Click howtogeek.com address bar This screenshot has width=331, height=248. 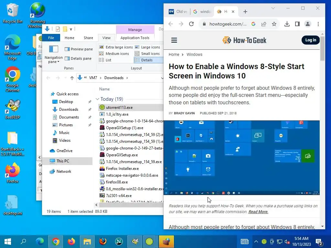pos(228,24)
